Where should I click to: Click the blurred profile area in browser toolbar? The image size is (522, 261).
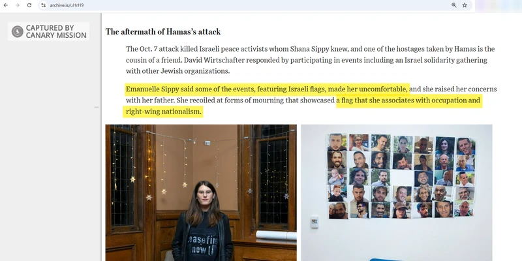click(499, 5)
